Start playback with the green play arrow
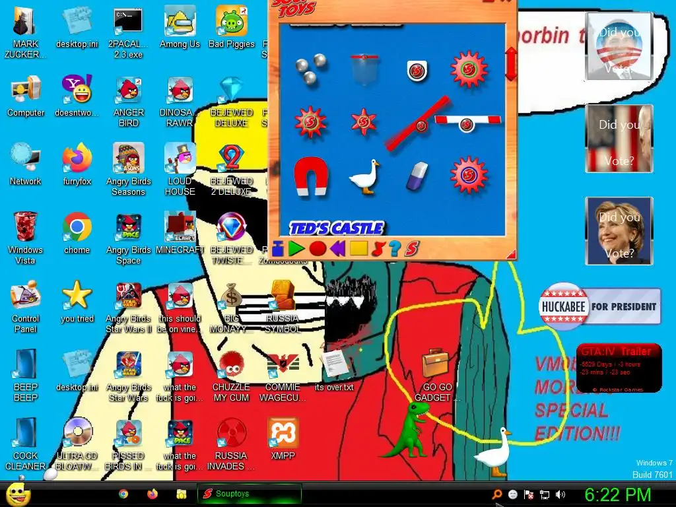 [x=296, y=249]
